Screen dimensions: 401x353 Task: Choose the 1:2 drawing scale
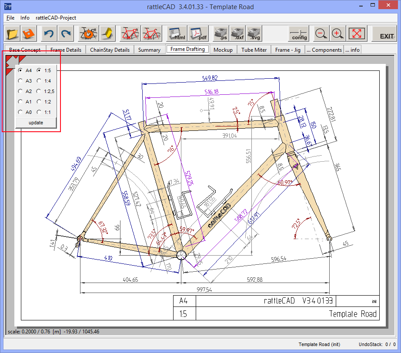[44, 102]
